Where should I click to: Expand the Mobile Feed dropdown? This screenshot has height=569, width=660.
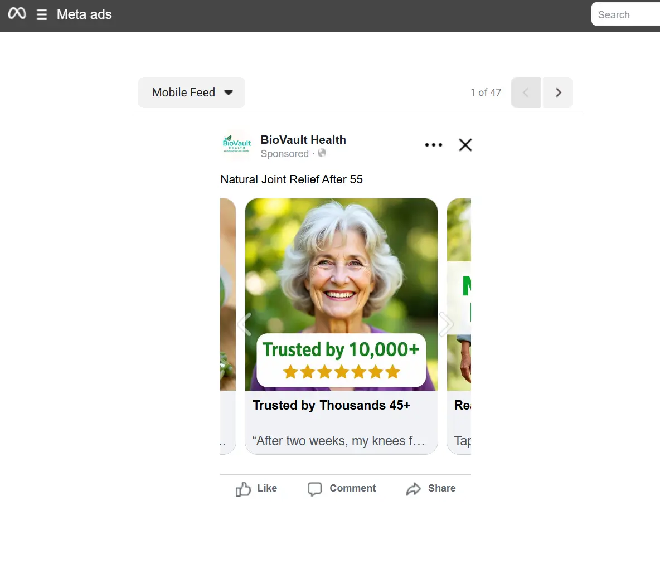pos(192,92)
